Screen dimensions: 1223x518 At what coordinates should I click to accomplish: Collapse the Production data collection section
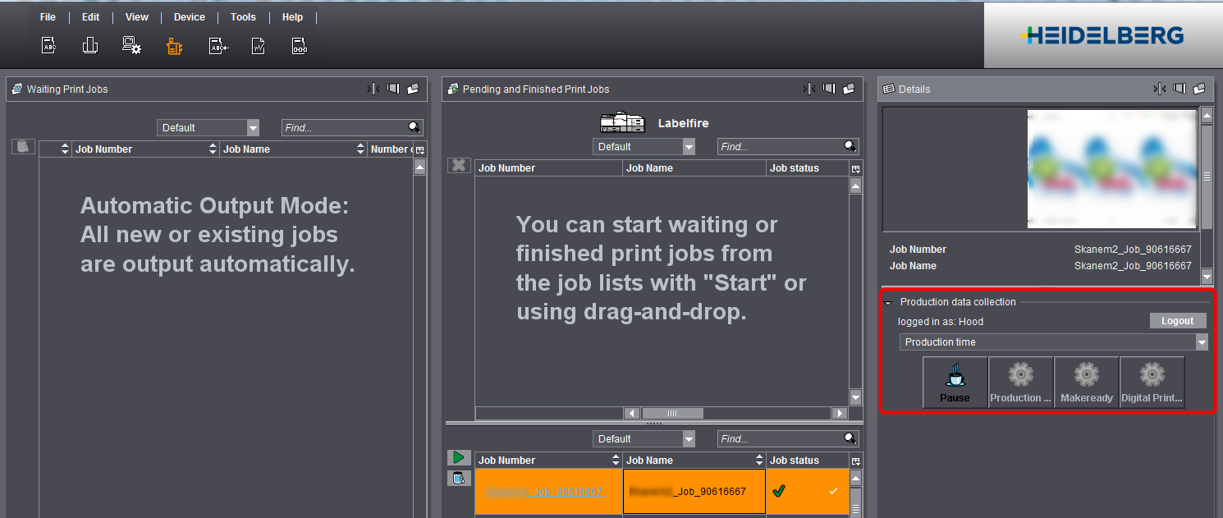click(888, 303)
